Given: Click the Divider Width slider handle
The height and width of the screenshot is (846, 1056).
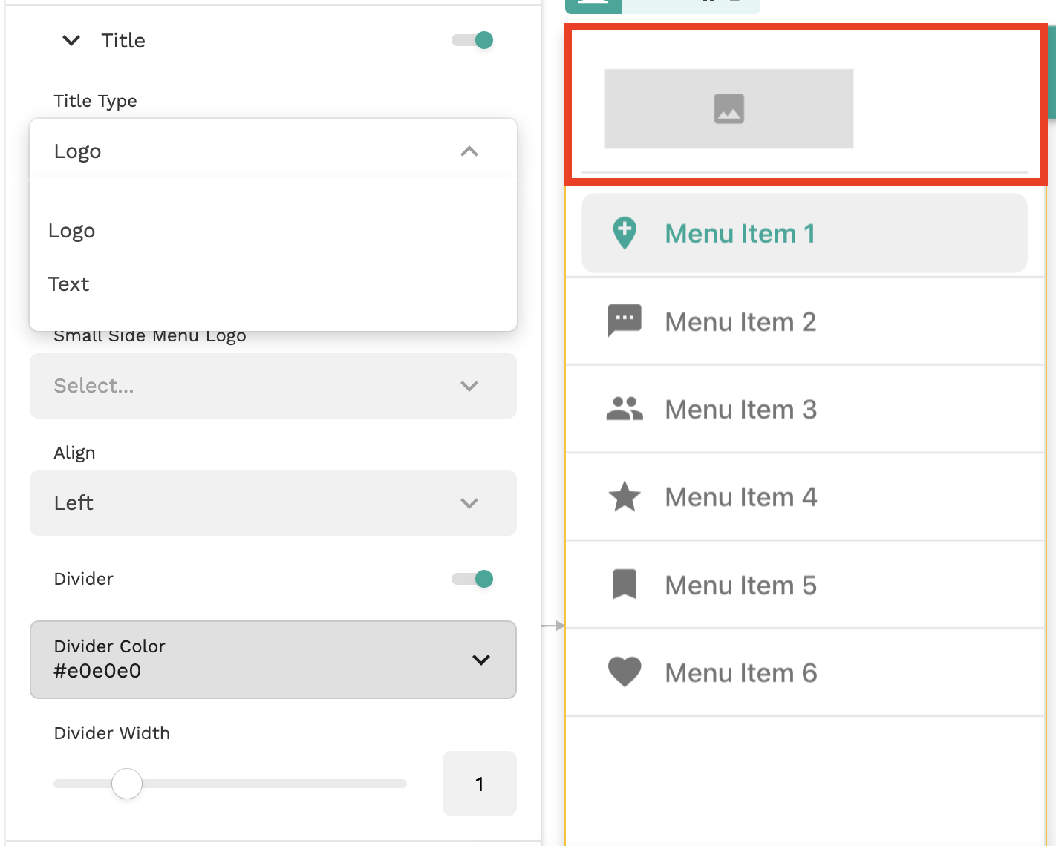Looking at the screenshot, I should [127, 784].
